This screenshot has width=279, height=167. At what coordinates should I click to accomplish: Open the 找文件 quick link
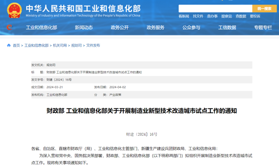[198, 16]
